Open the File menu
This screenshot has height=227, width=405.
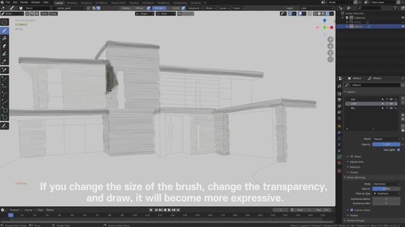point(8,3)
